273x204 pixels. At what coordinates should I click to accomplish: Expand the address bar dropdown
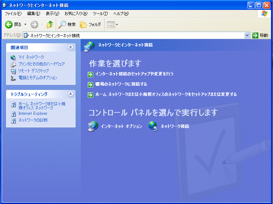pos(247,35)
